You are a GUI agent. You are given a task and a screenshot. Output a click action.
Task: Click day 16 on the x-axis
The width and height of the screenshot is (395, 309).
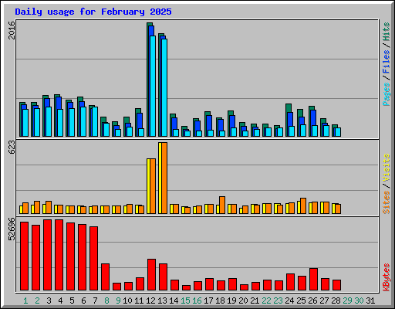(x=197, y=301)
